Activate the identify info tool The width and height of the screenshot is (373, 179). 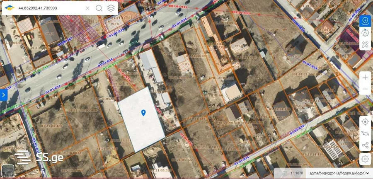point(365,21)
